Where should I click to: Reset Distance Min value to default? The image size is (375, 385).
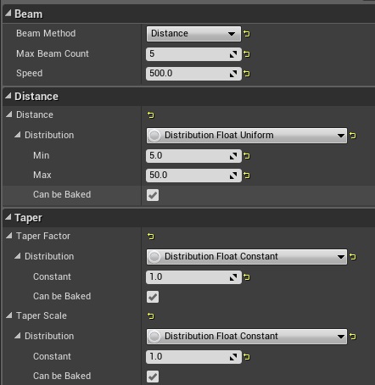point(247,156)
